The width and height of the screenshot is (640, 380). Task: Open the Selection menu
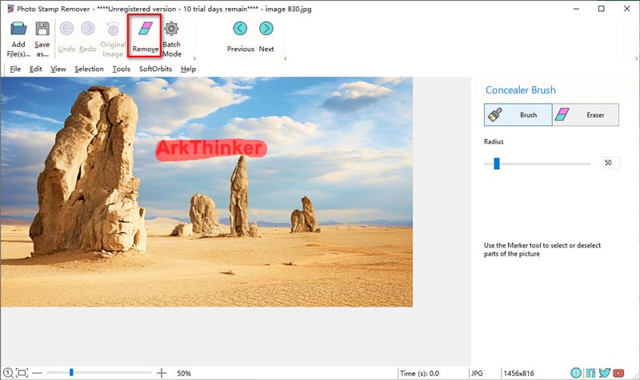pyautogui.click(x=89, y=69)
